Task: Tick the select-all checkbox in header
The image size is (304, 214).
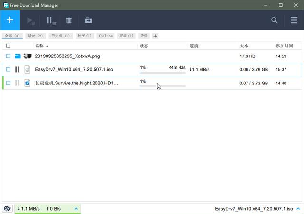Action: 8,46
